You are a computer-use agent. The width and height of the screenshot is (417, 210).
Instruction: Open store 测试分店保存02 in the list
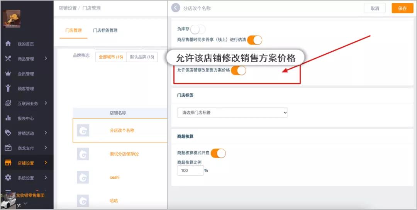pyautogui.click(x=124, y=154)
